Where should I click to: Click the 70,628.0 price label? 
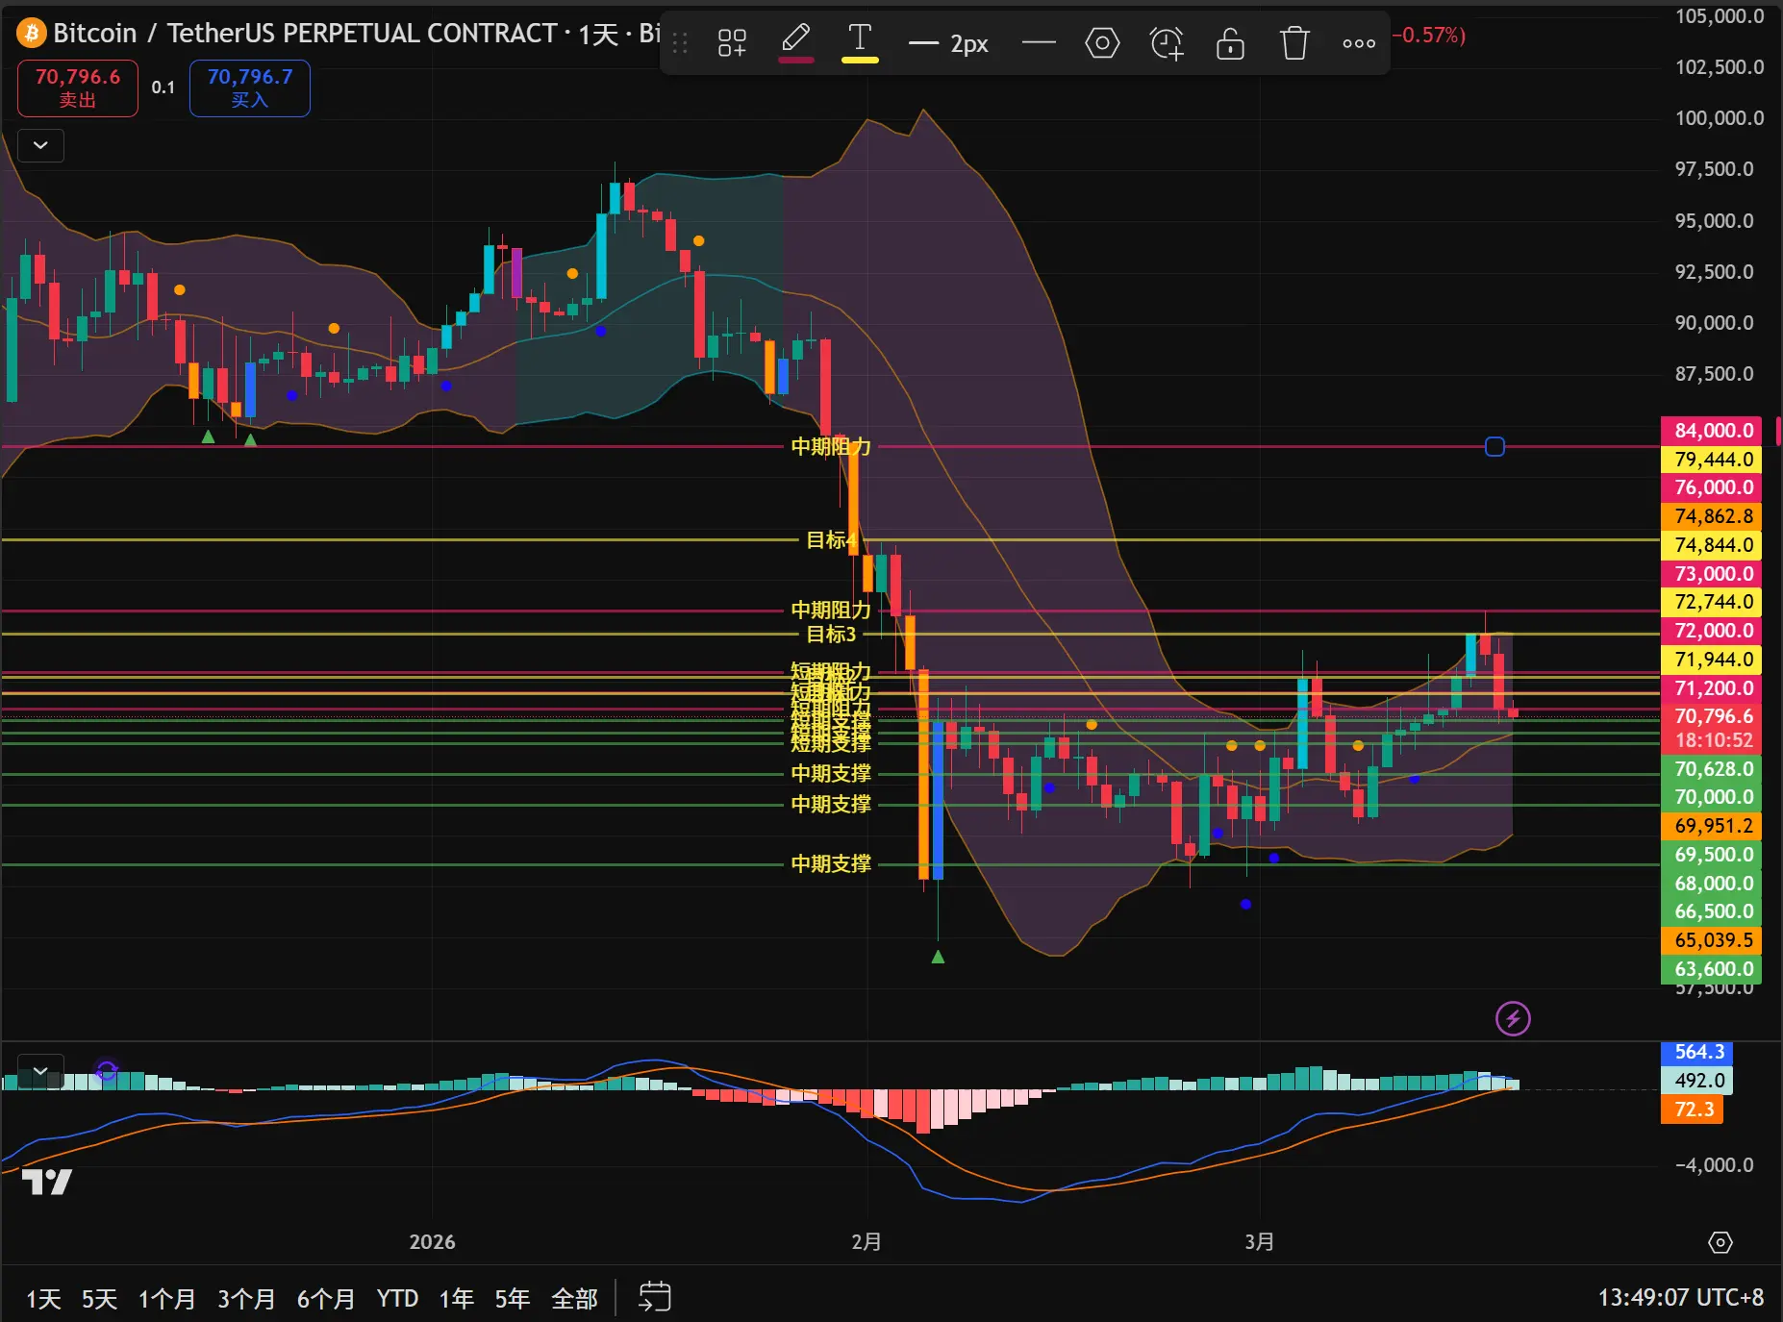click(x=1713, y=769)
